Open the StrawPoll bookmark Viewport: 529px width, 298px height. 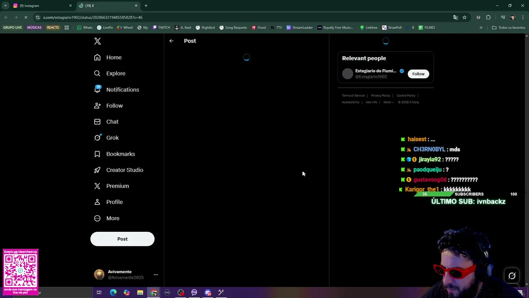392,28
